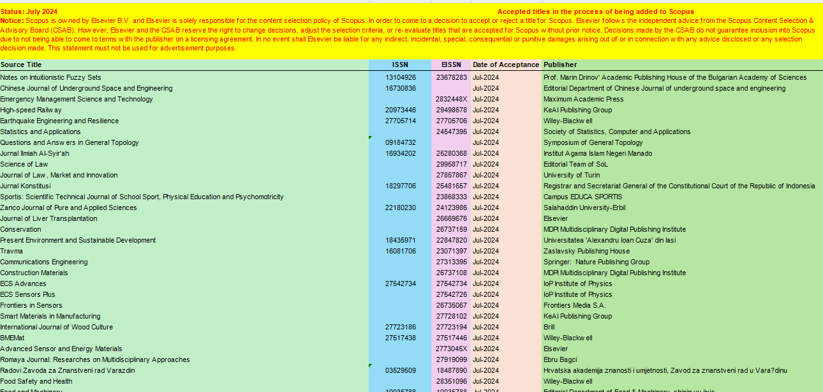The height and width of the screenshot is (392, 823).
Task: Select 'Notes on Intuitionistic Fuzzy Sets' cell
Action: click(x=184, y=77)
